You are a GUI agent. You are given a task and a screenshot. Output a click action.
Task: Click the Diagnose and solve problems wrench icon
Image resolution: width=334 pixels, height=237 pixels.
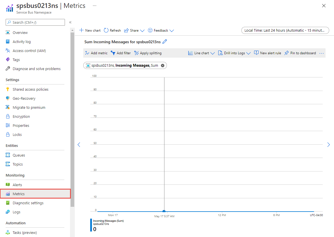click(8, 69)
